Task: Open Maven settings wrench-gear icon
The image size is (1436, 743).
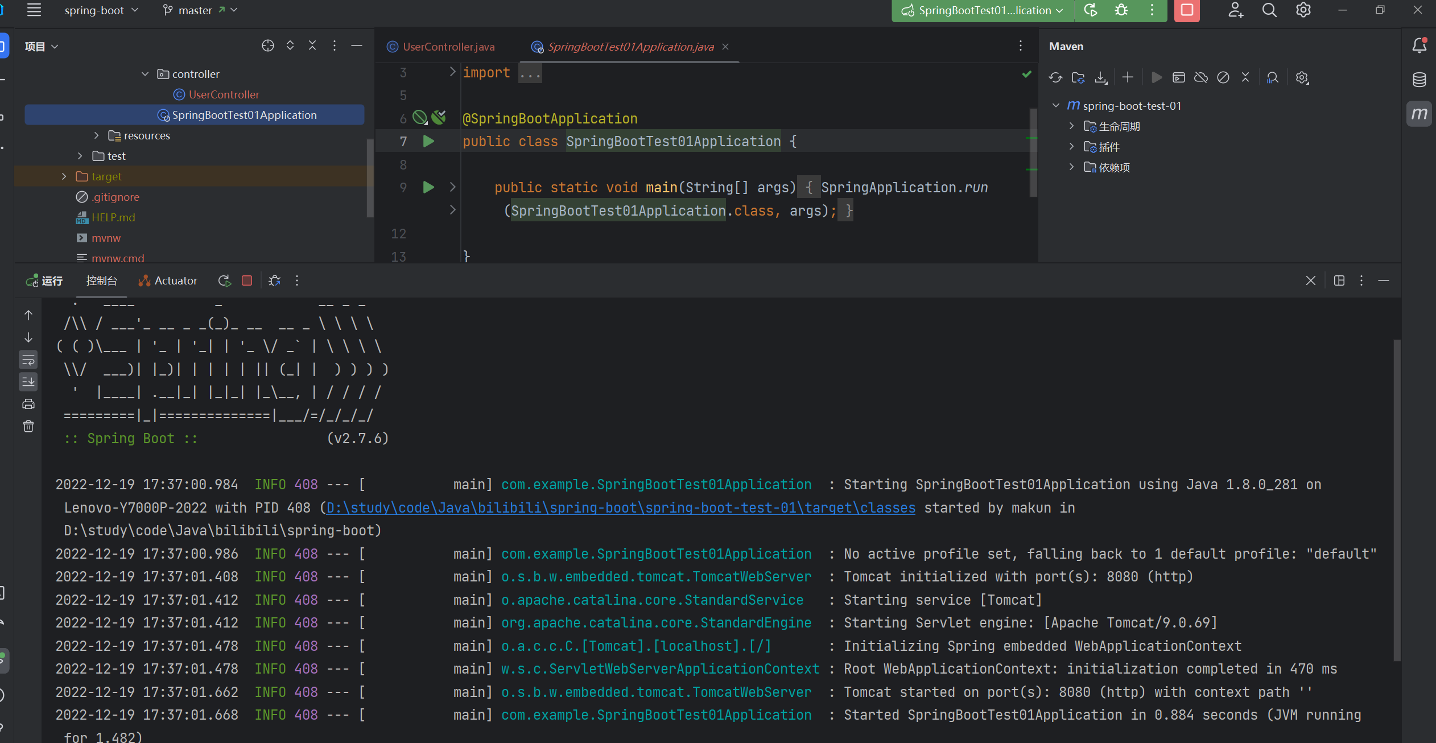Action: coord(1302,77)
